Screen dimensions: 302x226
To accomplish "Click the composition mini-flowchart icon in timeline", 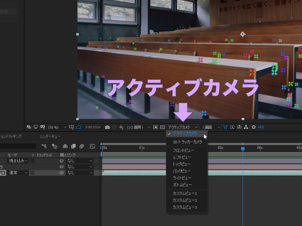I will (44, 146).
